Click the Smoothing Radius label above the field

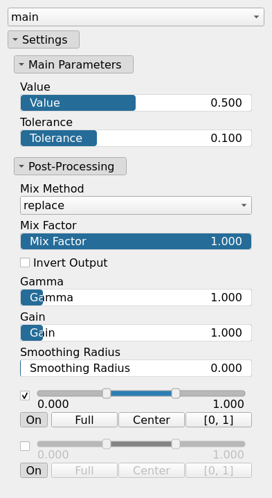(x=70, y=353)
